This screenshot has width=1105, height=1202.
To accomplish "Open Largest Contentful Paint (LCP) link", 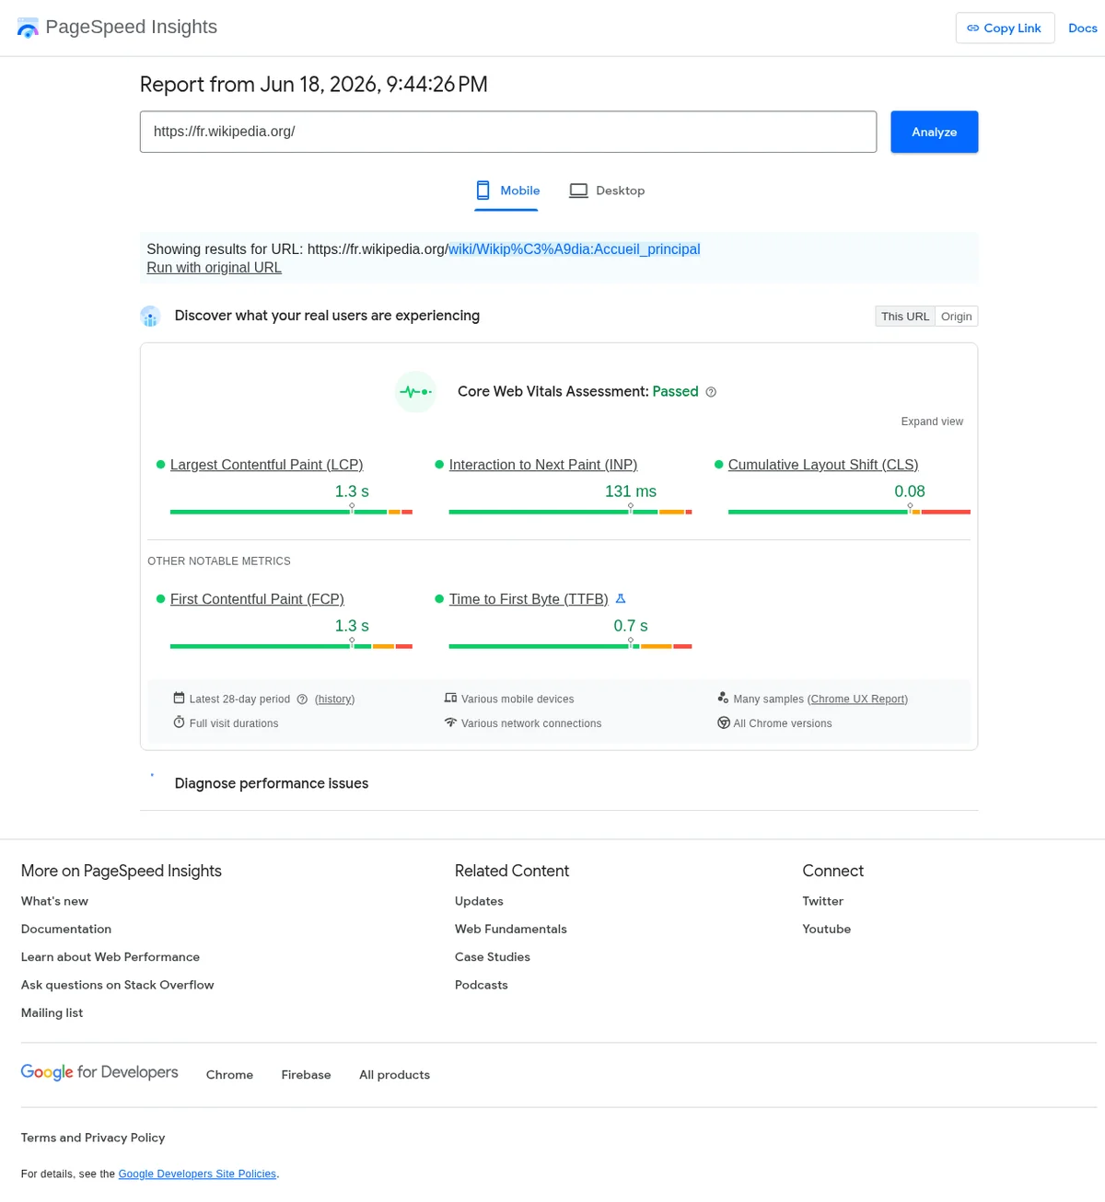I will 266,465.
